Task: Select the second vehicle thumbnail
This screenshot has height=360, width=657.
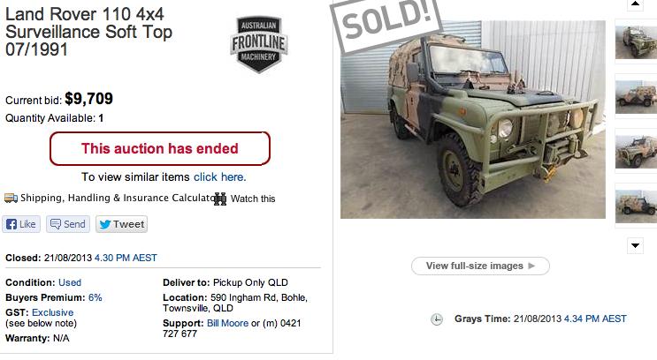Action: point(635,97)
